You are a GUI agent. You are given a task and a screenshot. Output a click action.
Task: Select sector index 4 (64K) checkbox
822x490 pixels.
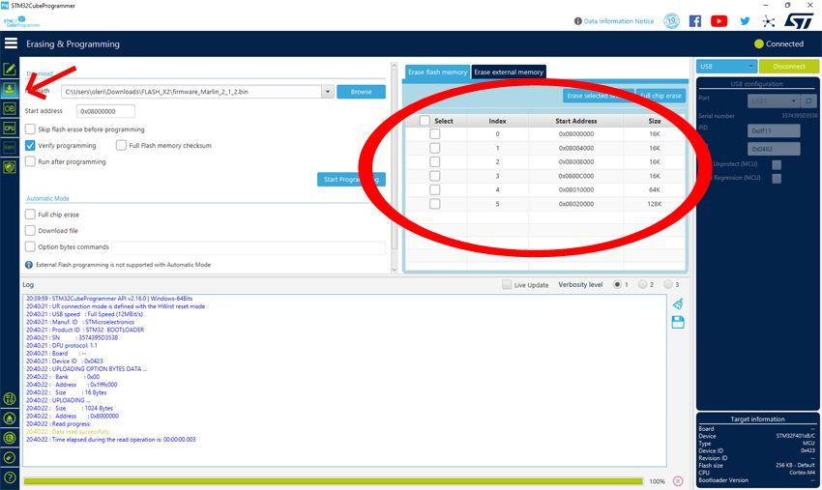tap(434, 189)
